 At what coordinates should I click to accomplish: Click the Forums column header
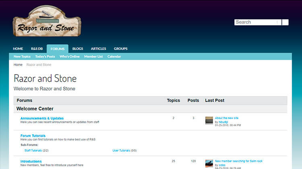coord(25,101)
